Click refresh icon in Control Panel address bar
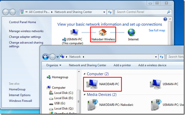The image size is (185, 115). (x=110, y=12)
